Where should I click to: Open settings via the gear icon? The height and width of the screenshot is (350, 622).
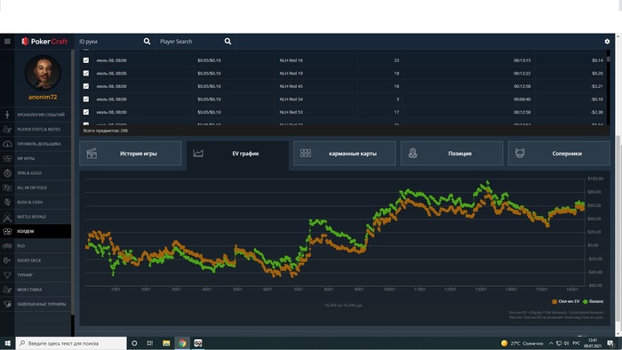[607, 41]
